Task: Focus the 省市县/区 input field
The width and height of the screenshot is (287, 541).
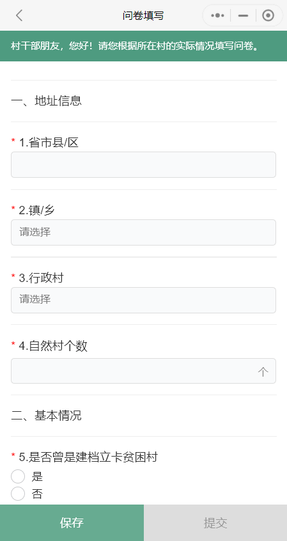Action: point(143,164)
